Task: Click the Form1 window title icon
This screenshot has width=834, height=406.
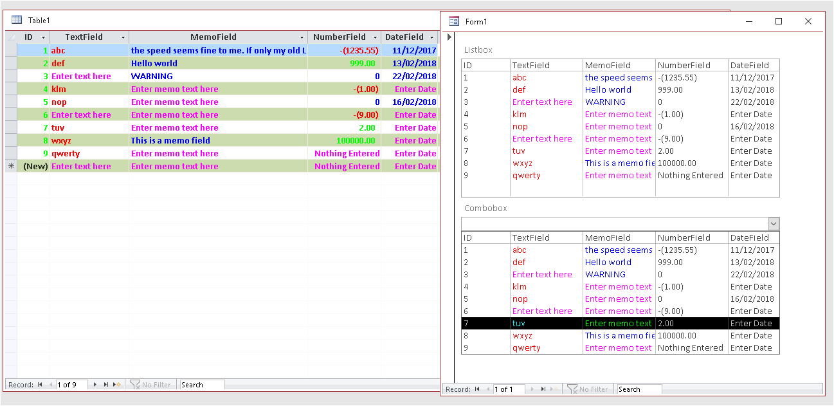Action: pos(453,21)
